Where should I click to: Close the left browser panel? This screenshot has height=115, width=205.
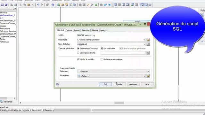tap(16, 9)
